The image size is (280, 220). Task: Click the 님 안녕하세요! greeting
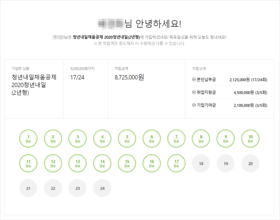153,24
